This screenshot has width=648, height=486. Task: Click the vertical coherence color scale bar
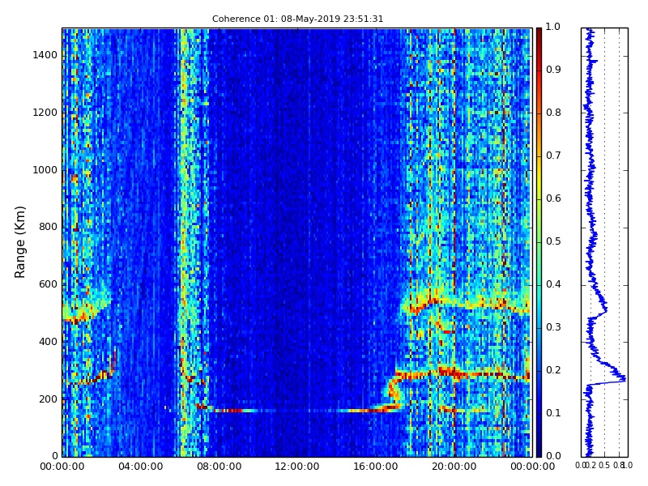pyautogui.click(x=539, y=242)
